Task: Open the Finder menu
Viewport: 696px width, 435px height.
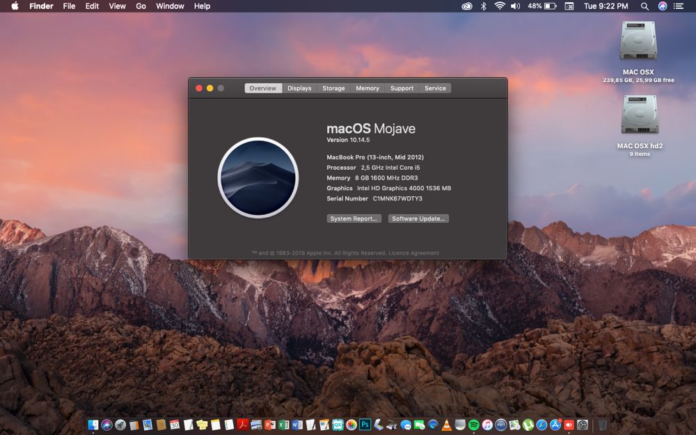Action: [41, 6]
